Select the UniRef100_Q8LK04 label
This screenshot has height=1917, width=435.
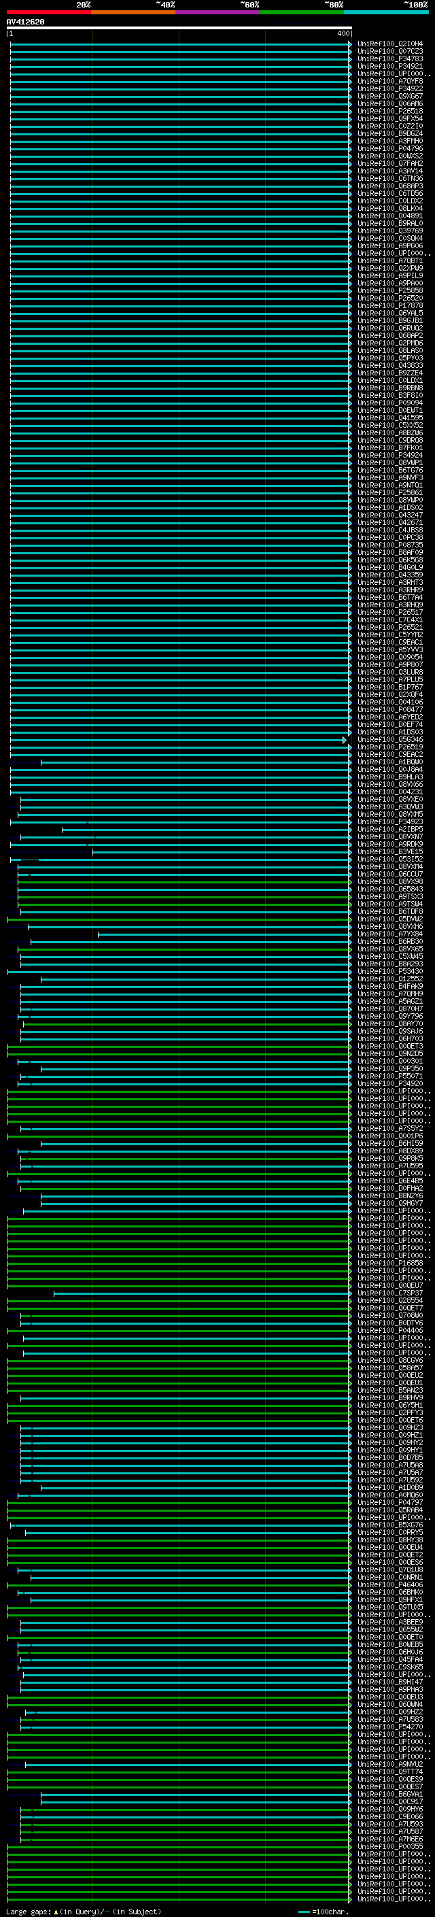click(x=390, y=208)
